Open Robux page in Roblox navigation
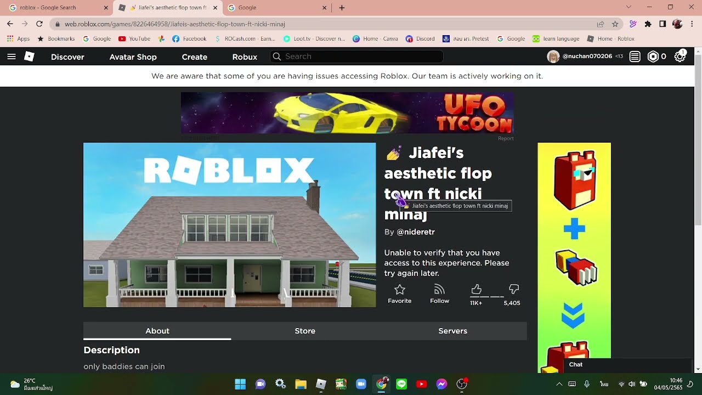Viewport: 702px width, 395px height. click(245, 57)
